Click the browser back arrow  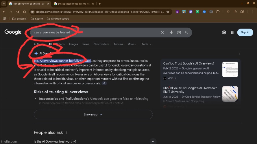point(4,12)
